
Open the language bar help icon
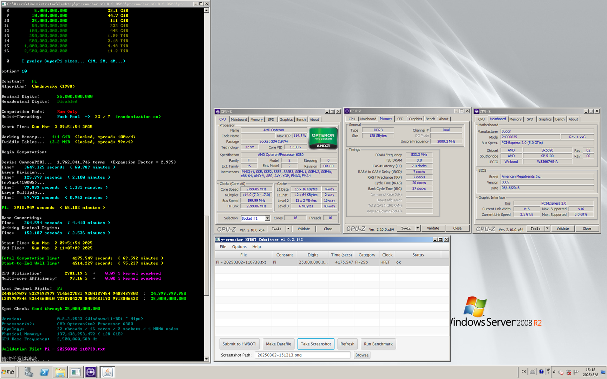[541, 372]
